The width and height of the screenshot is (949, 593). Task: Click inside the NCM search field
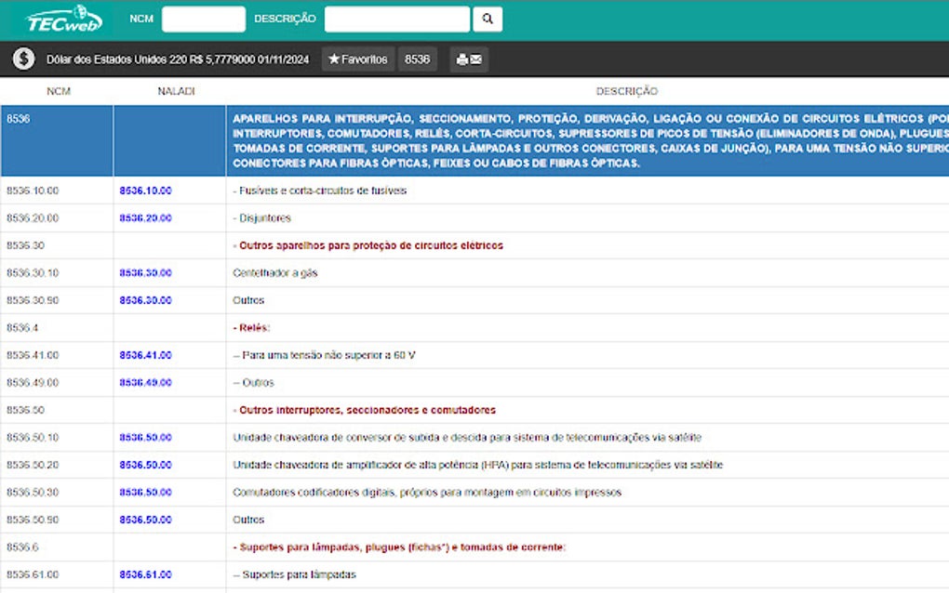pyautogui.click(x=203, y=18)
